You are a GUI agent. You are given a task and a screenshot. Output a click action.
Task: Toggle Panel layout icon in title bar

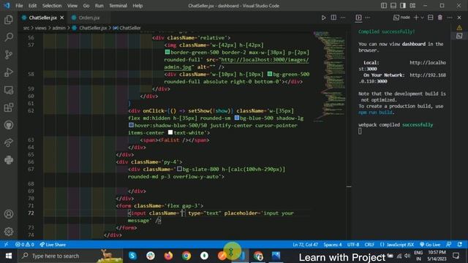[393, 6]
